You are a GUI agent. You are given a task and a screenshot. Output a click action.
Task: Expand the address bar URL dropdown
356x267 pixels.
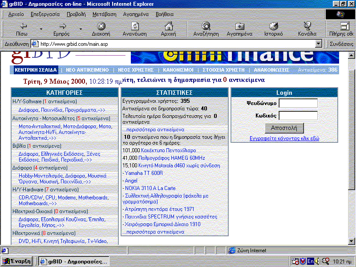tap(319, 44)
